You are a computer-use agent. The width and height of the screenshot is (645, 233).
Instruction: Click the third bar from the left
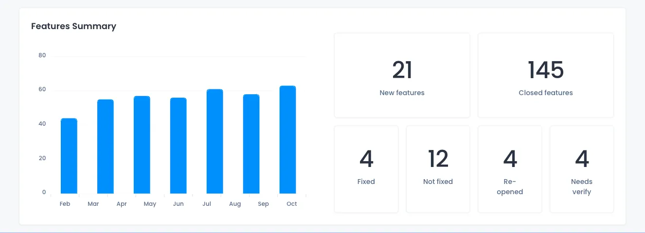click(x=142, y=145)
